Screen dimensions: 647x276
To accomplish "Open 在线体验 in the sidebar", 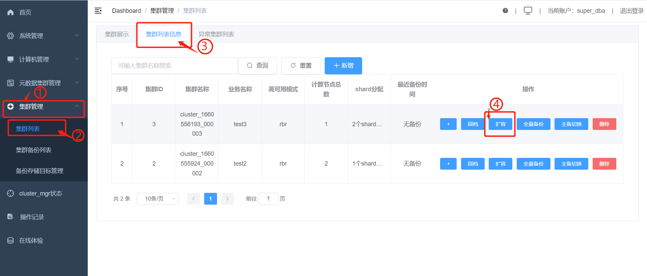I will pyautogui.click(x=31, y=241).
